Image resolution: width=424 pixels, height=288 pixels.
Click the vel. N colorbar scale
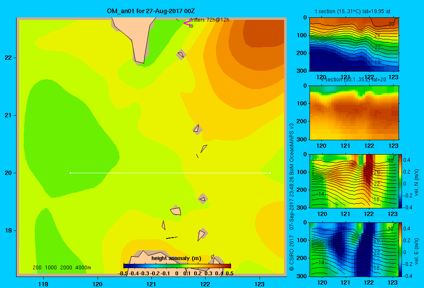click(400, 181)
